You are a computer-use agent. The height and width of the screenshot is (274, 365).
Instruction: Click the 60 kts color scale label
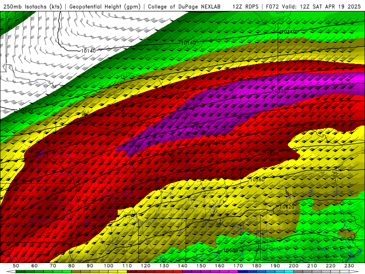coord(34,266)
